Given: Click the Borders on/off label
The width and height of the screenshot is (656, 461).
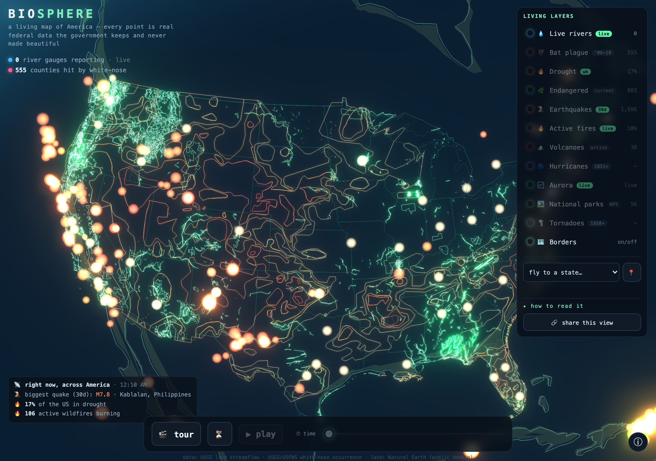Looking at the screenshot, I should [x=627, y=242].
